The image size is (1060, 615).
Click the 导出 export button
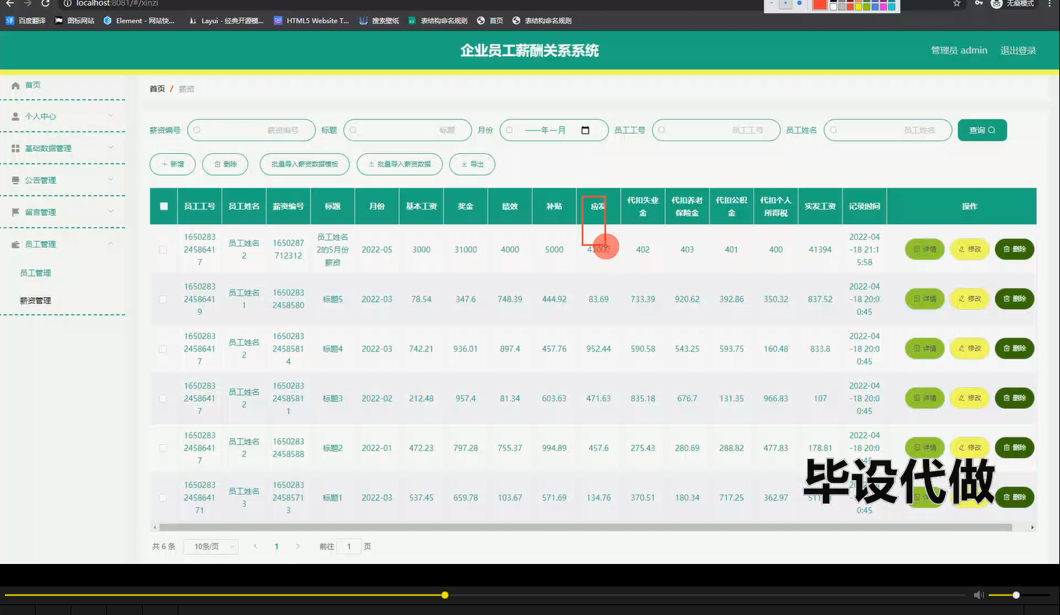click(x=473, y=164)
